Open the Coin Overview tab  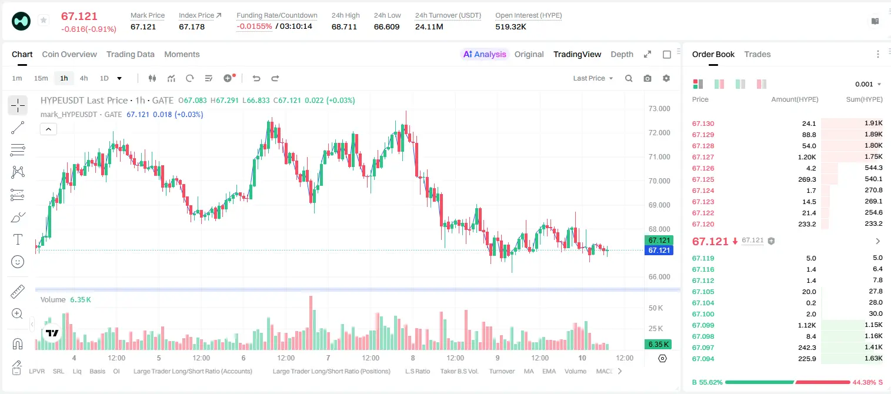point(69,54)
